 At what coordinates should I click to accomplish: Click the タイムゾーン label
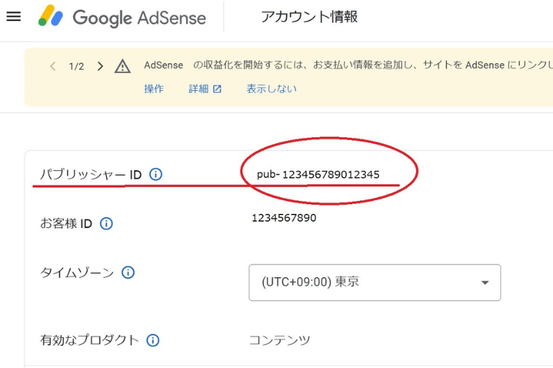tap(77, 272)
